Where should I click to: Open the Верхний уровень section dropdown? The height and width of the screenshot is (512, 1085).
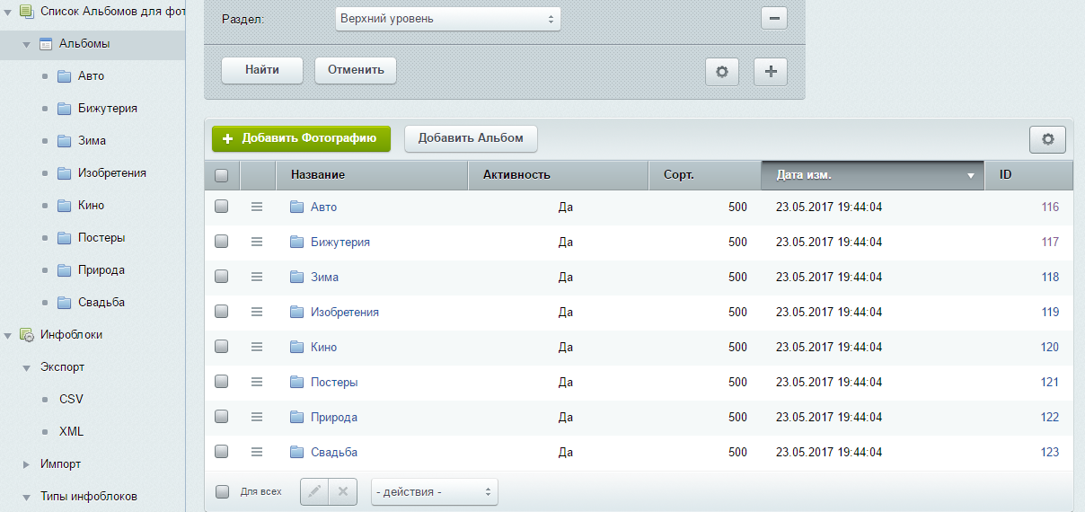pos(447,19)
